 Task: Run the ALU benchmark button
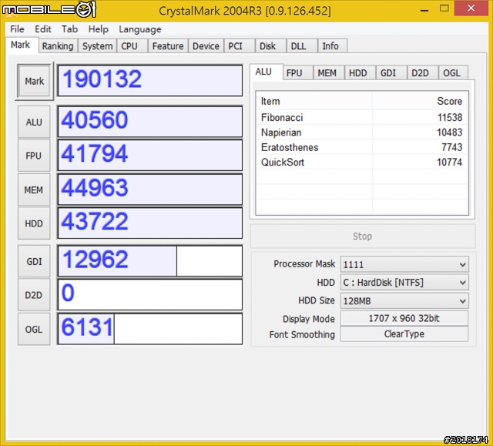(34, 122)
